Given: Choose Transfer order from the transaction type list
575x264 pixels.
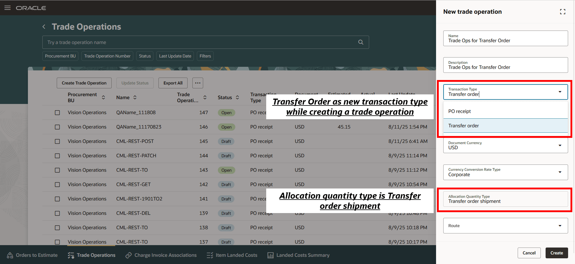Looking at the screenshot, I should point(506,126).
